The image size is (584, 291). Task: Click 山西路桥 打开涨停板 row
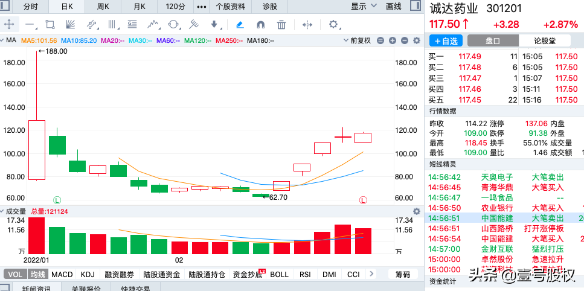504,228
